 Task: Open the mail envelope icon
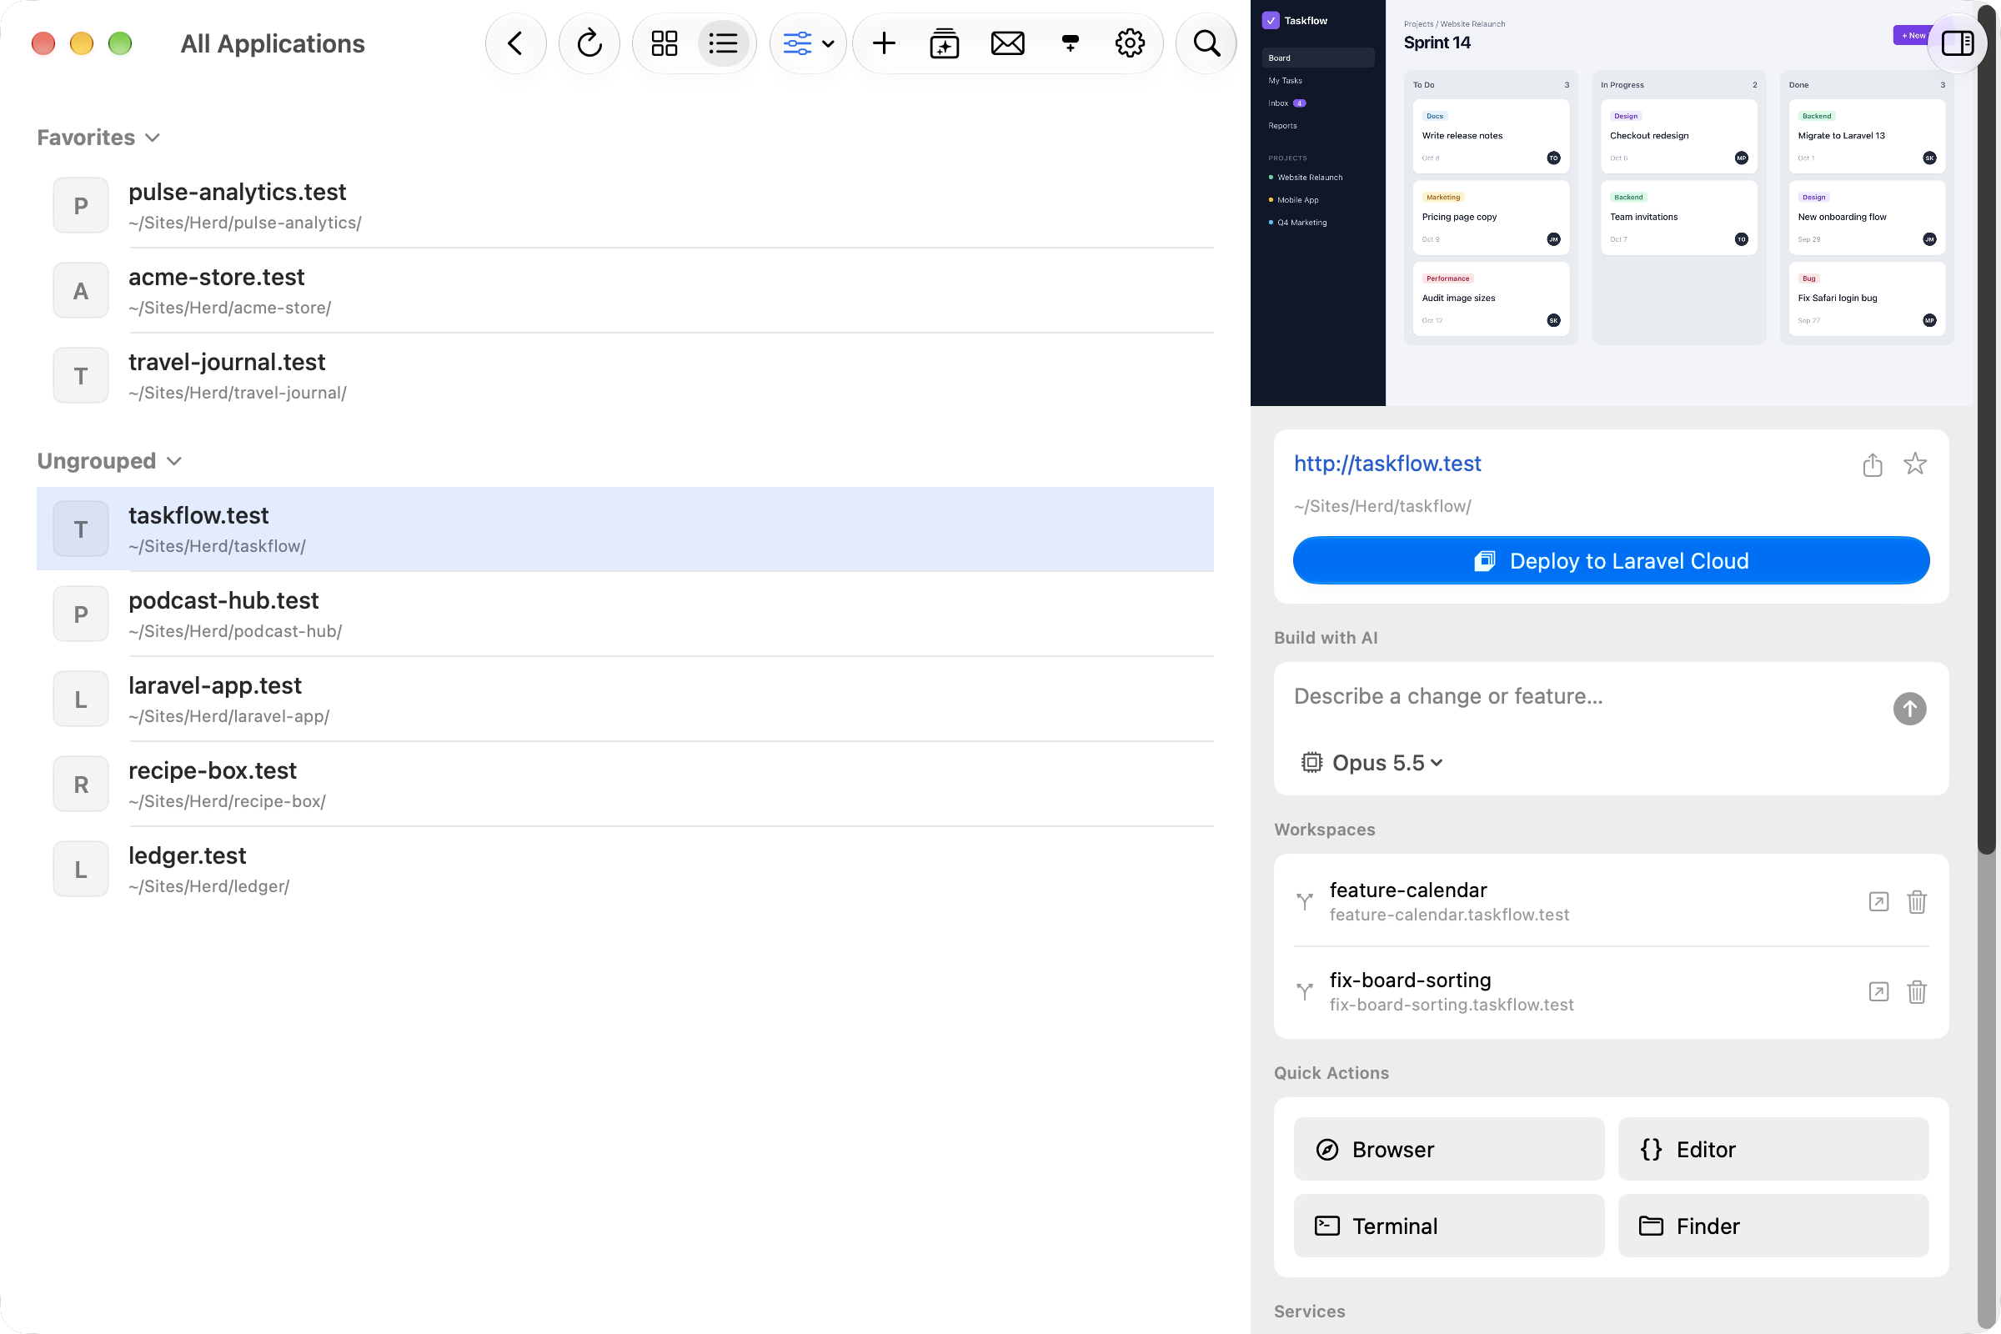(x=1007, y=43)
